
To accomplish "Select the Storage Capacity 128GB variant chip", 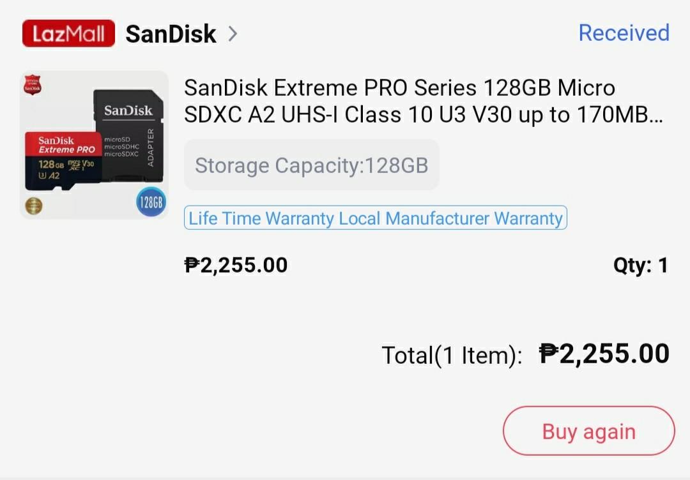I will (311, 165).
